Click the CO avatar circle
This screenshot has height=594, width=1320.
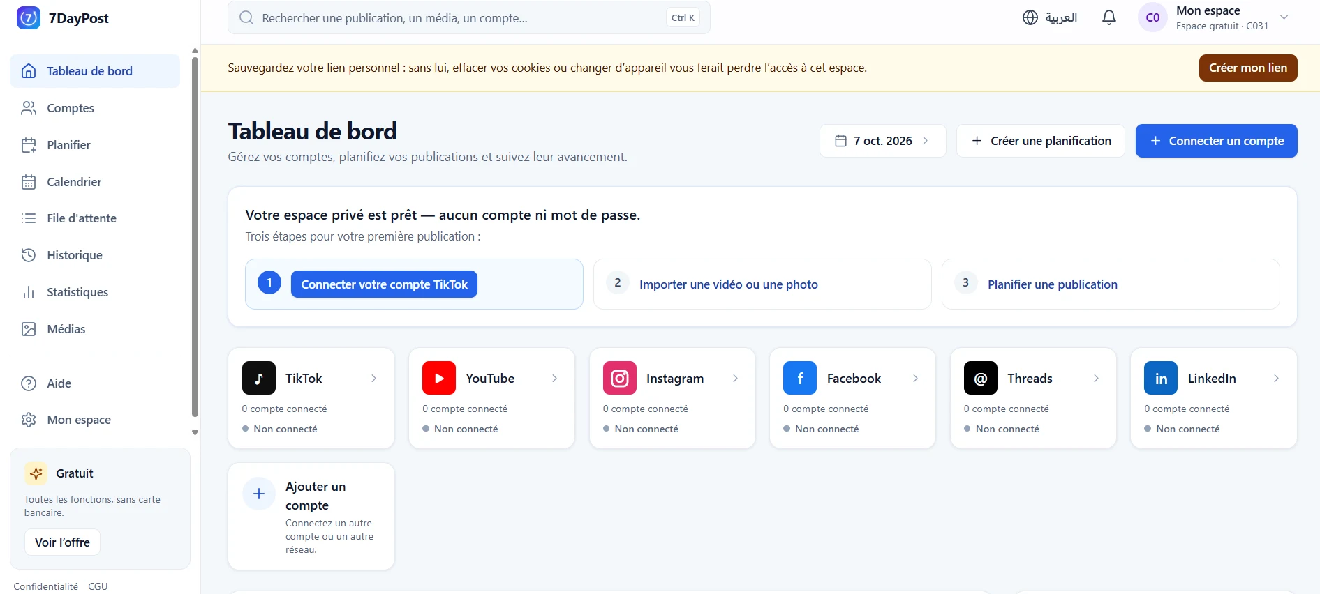(1152, 17)
